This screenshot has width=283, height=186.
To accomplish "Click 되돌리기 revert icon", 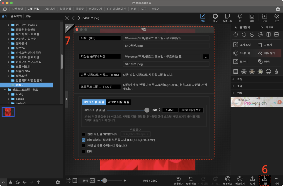I will coord(179,180).
